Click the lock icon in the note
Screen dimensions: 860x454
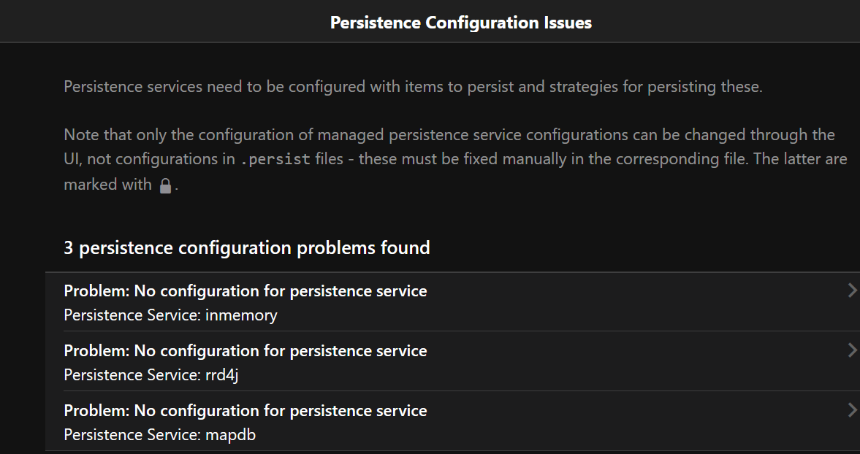(x=166, y=185)
